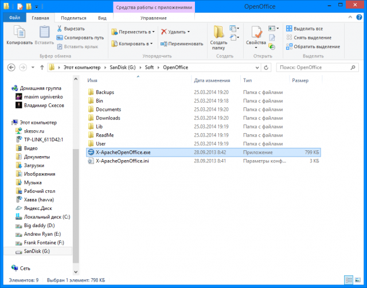Open Яндекс.Диск in navigation pane
Image resolution: width=367 pixels, height=288 pixels.
(x=33, y=208)
